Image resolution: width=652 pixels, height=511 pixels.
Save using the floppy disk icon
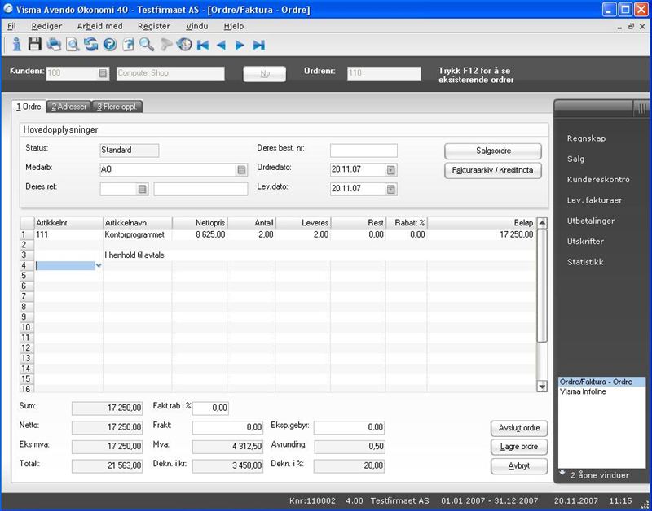(x=34, y=45)
